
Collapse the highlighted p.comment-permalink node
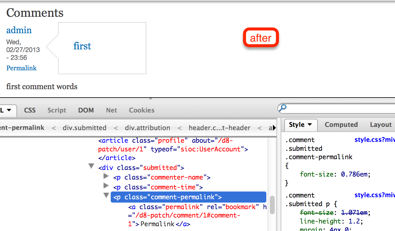[106, 195]
